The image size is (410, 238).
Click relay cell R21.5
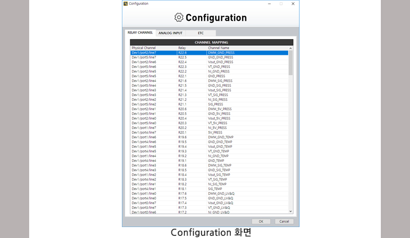pyautogui.click(x=182, y=86)
